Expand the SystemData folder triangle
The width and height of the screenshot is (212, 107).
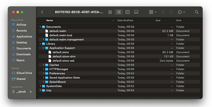click(x=40, y=86)
